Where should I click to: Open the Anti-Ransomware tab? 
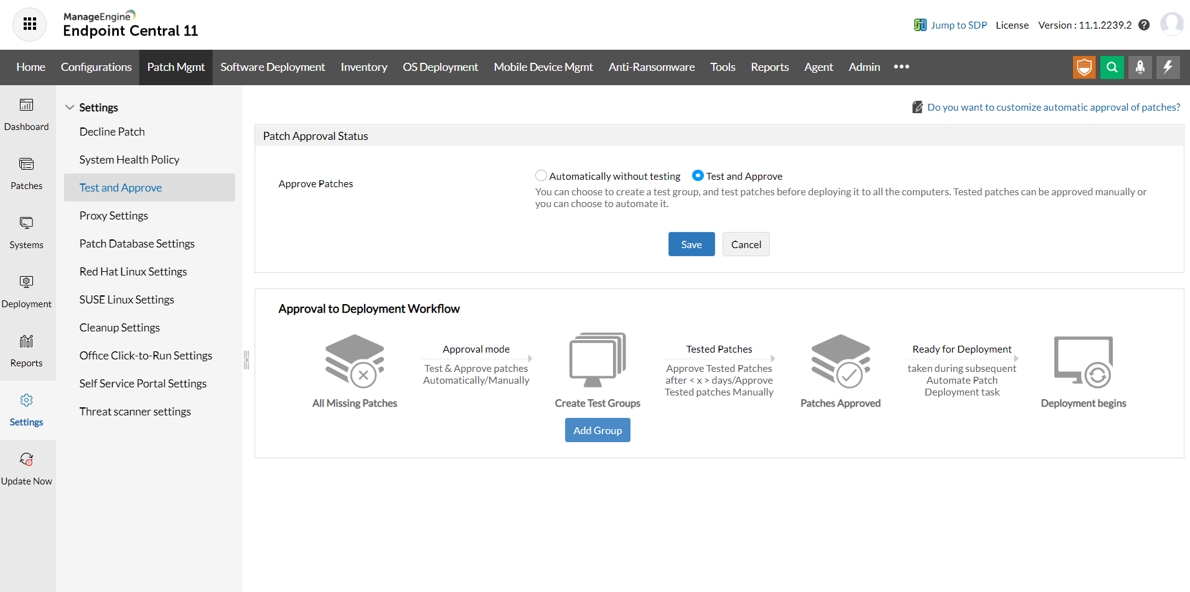652,67
